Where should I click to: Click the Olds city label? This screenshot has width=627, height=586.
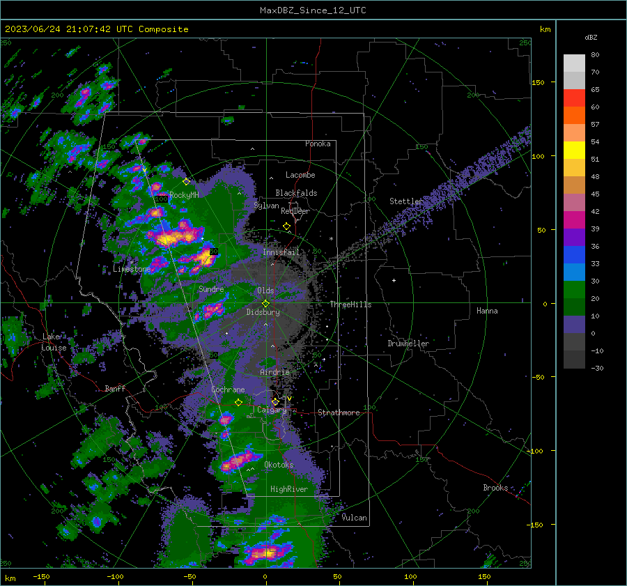265,291
